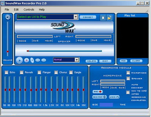Click the speaker mute icon above volume
Viewport: 151px width, 117px height.
click(8, 17)
